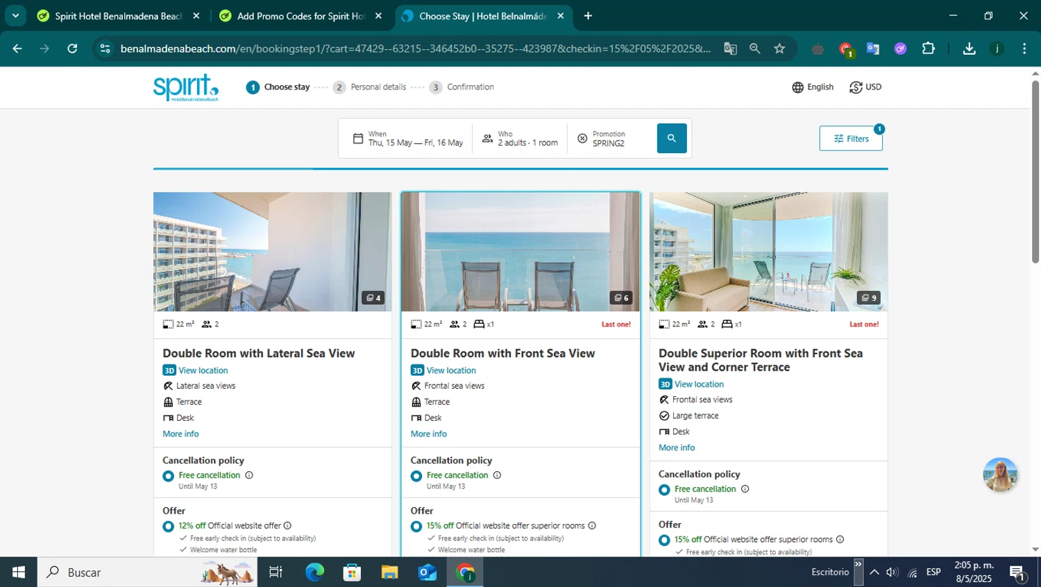This screenshot has height=587, width=1041.
Task: Select the 12% off Official website offer
Action: point(168,527)
